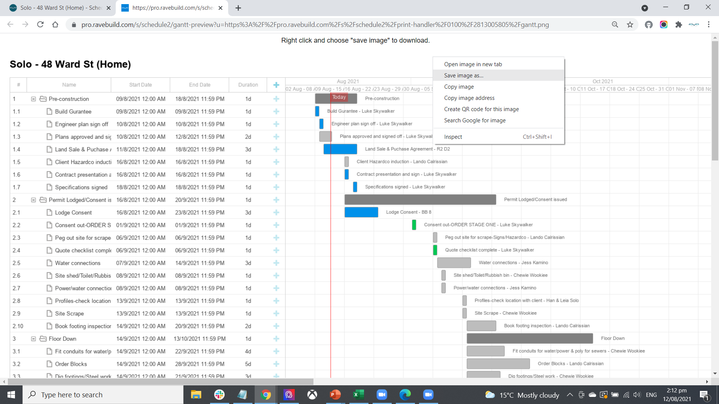Click the Today marker on the timeline
The height and width of the screenshot is (404, 719).
339,97
